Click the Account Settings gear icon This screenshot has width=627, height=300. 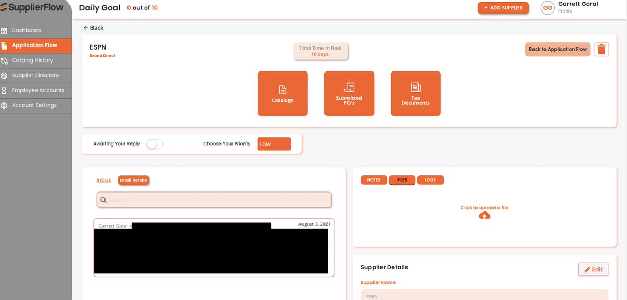[4, 105]
